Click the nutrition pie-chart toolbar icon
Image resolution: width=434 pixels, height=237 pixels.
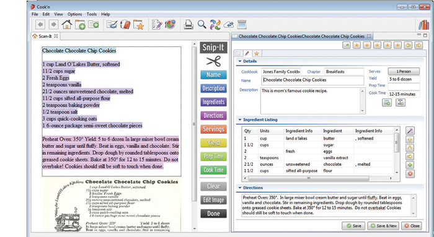pos(170,25)
